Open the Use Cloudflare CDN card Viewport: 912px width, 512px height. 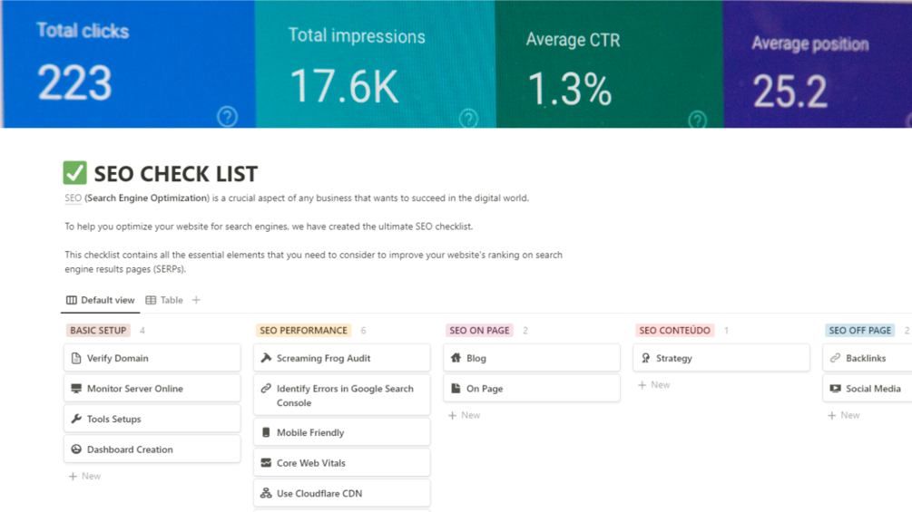point(341,494)
